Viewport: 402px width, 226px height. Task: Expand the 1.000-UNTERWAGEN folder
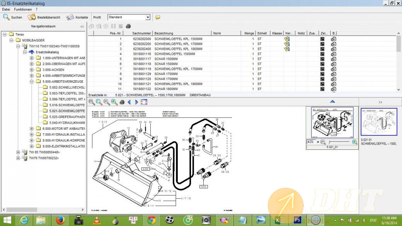pos(32,58)
